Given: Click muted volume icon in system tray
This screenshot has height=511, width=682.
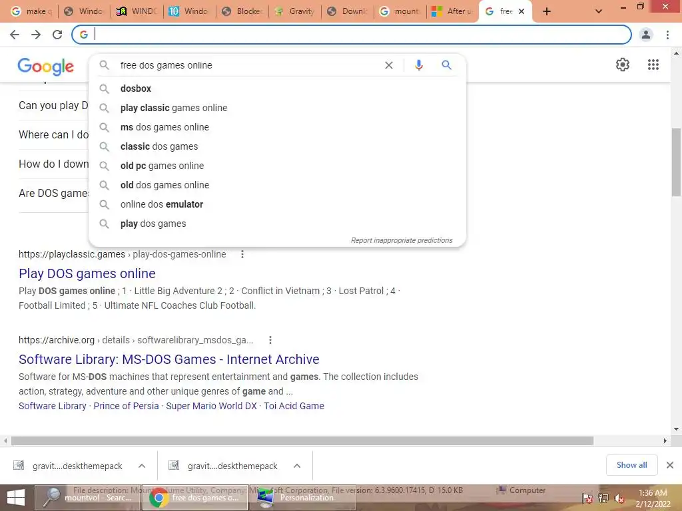Looking at the screenshot, I should pos(619,498).
